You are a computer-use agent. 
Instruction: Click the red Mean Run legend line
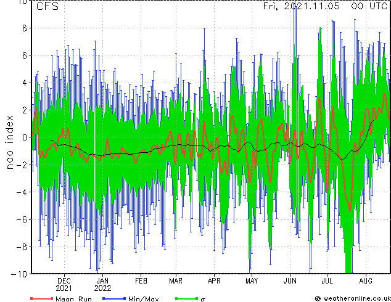point(42,298)
